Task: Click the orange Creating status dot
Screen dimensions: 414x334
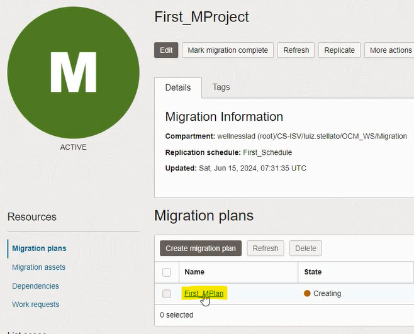Action: tap(307, 293)
